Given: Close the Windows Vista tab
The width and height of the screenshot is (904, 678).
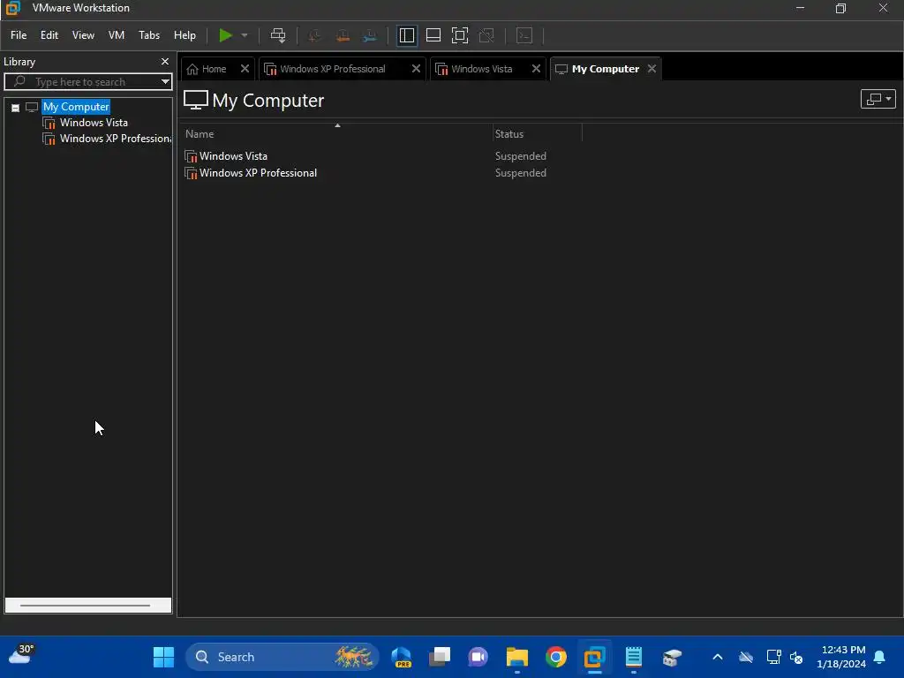Looking at the screenshot, I should pos(536,69).
